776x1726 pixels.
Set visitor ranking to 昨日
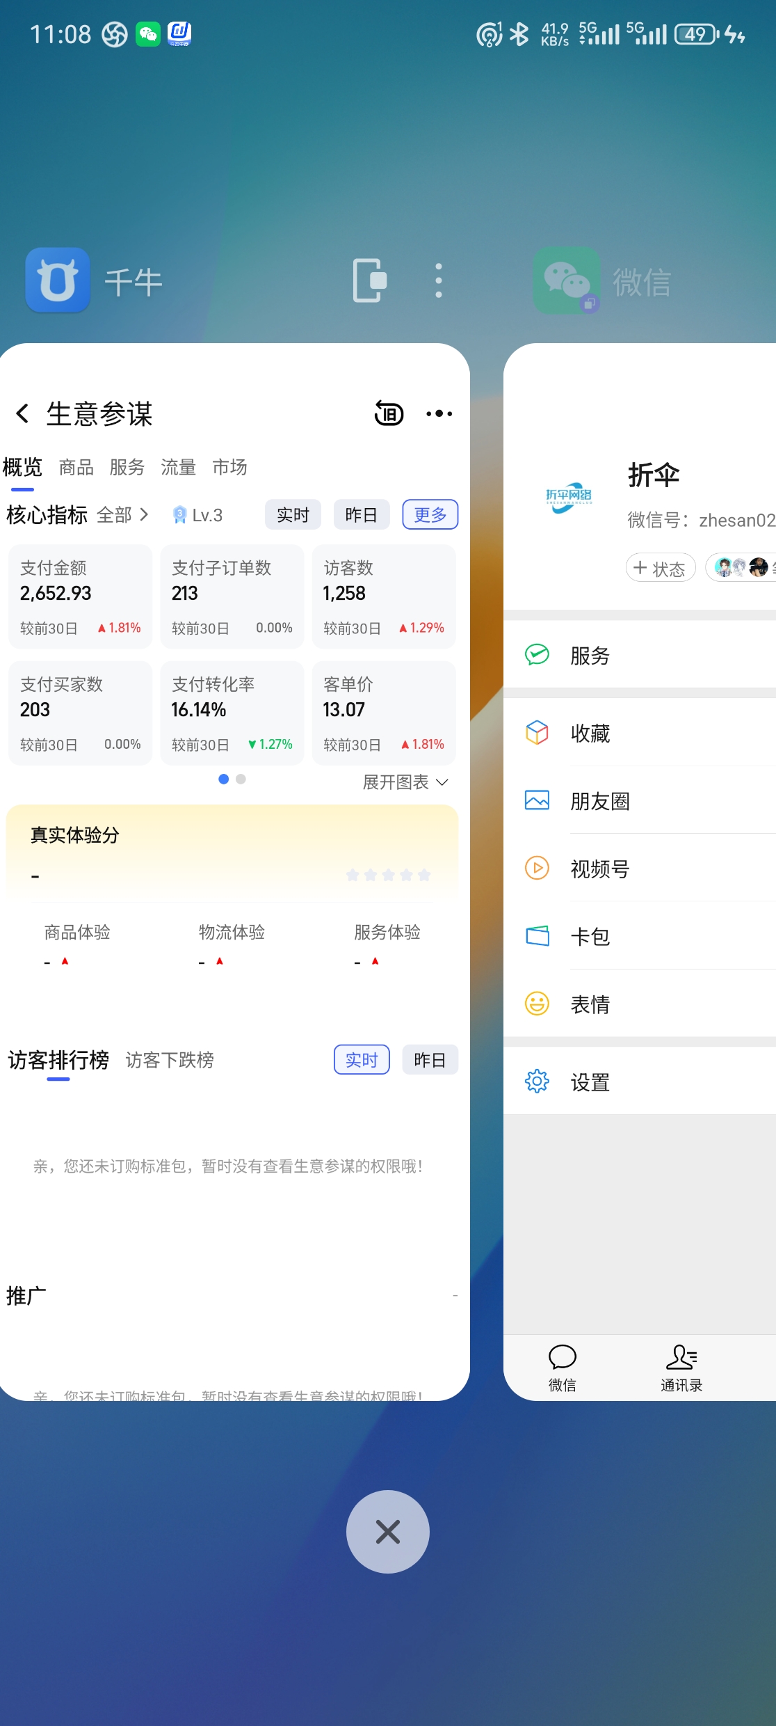coord(429,1060)
